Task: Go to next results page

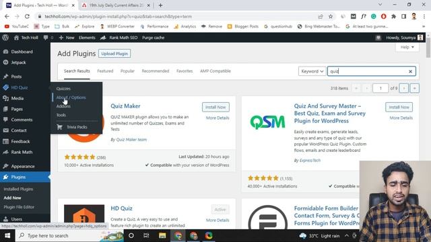Action: tap(404, 88)
